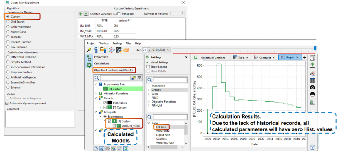Click the camera screenshot icon

tap(312, 87)
